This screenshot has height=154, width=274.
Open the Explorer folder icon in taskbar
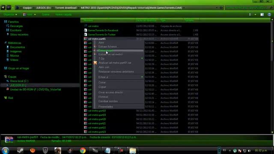click(133, 150)
